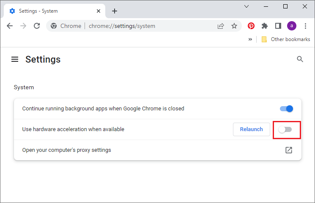
Task: Disable continue running background apps toggle
Action: [x=286, y=109]
